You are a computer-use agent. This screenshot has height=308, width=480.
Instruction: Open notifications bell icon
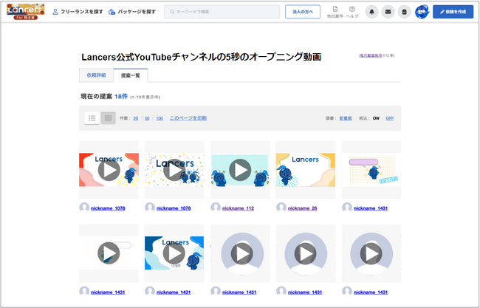[371, 12]
